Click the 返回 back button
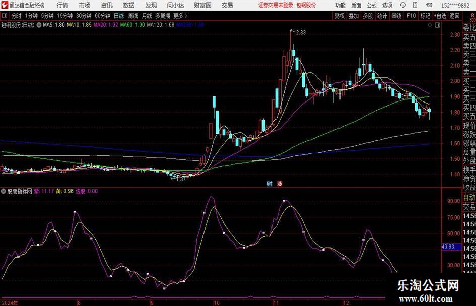 point(454,16)
